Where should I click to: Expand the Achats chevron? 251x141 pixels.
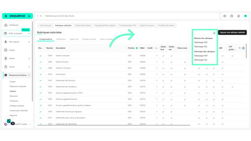(29, 67)
